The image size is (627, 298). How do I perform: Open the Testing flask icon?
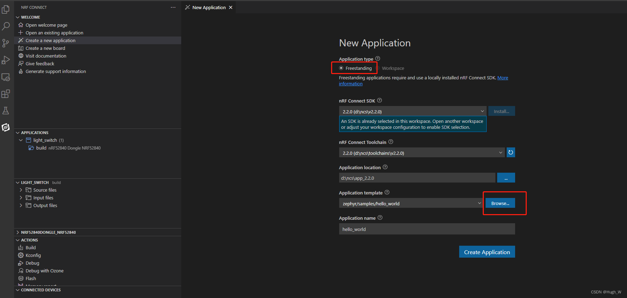(x=6, y=111)
